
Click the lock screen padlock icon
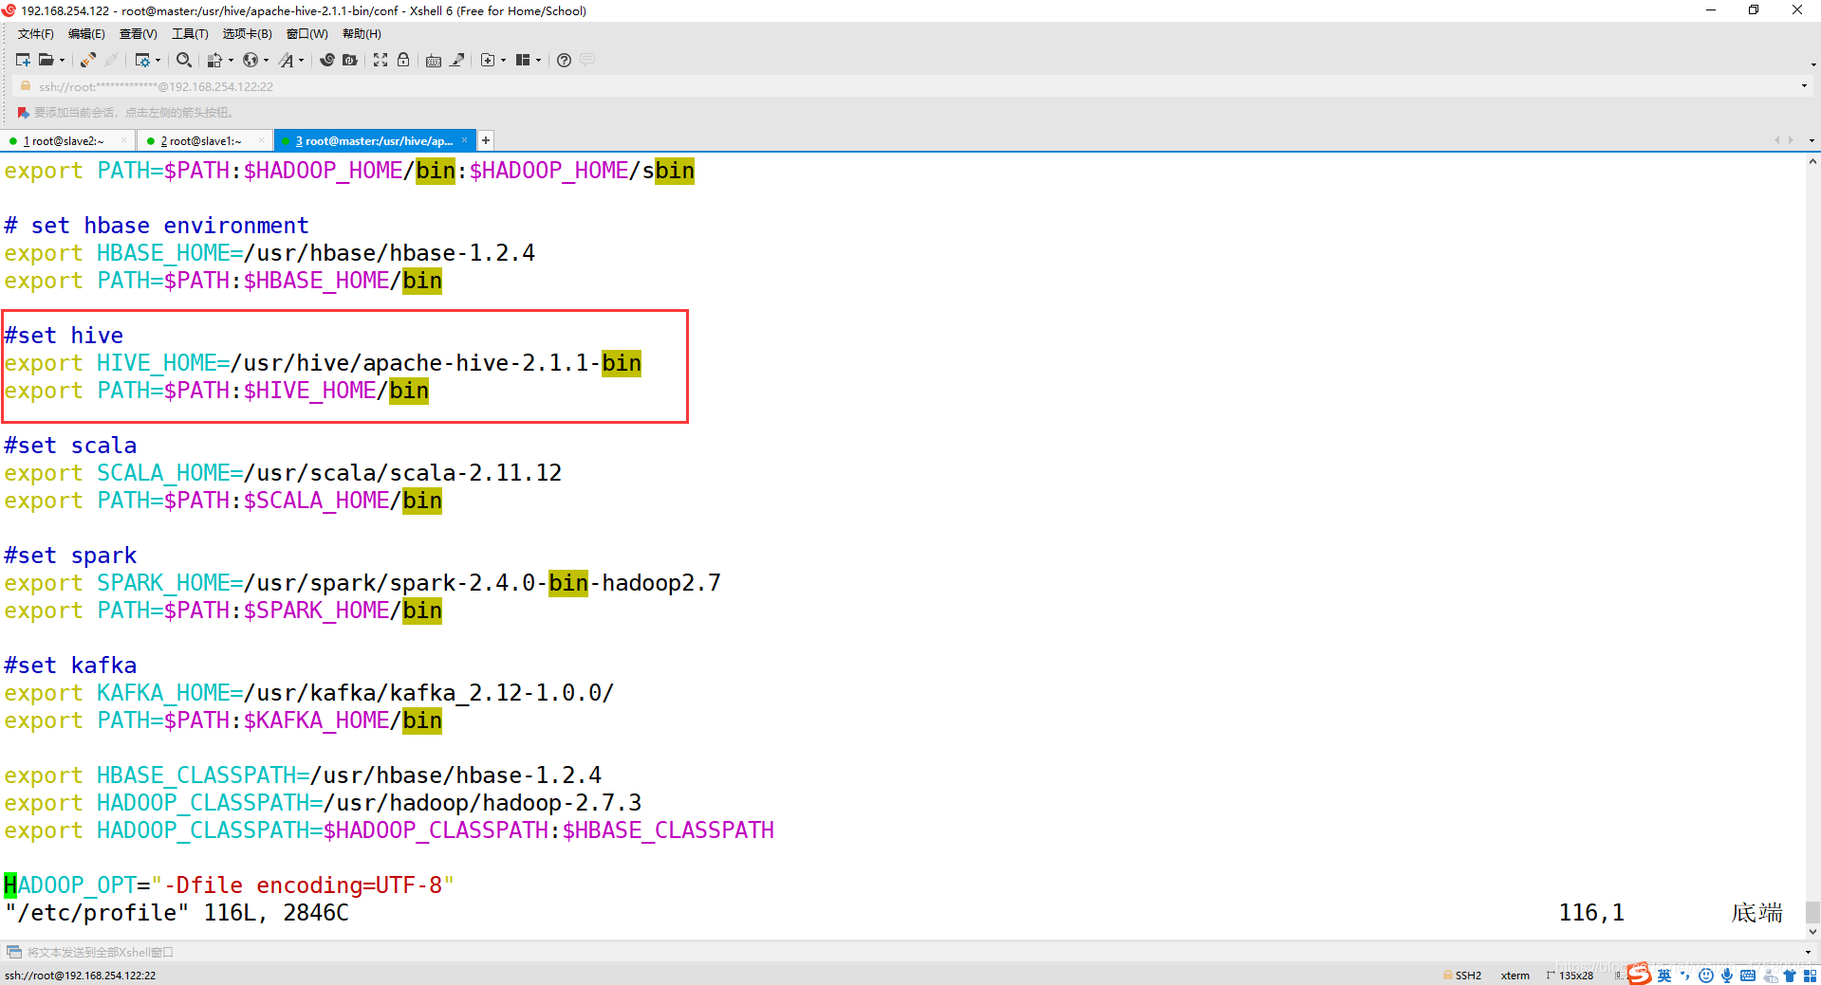(403, 60)
